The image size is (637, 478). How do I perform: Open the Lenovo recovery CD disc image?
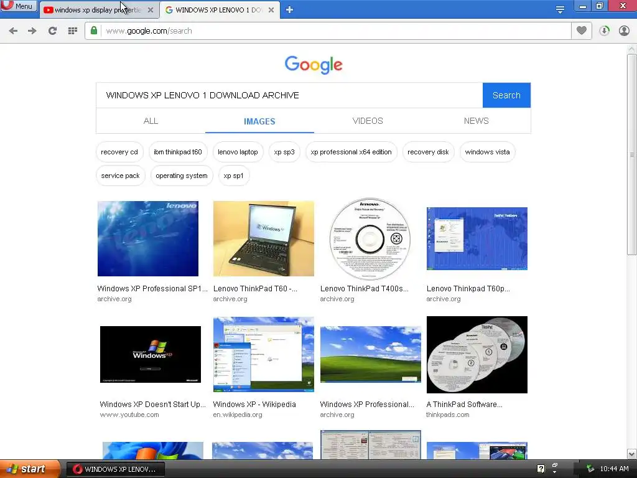click(370, 239)
